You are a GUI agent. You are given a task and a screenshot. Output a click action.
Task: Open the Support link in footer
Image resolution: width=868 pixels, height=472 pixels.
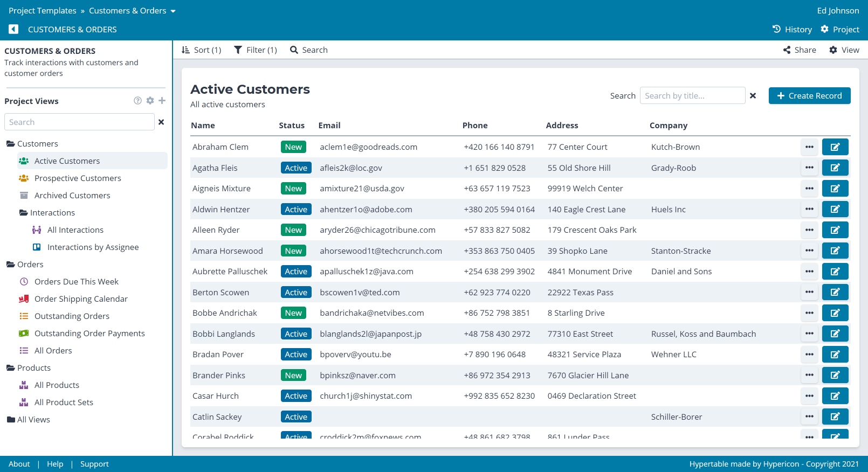coord(94,464)
